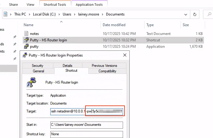Open the Previous Versions tab
Screen dimensions: 213x138
pyautogui.click(x=104, y=66)
